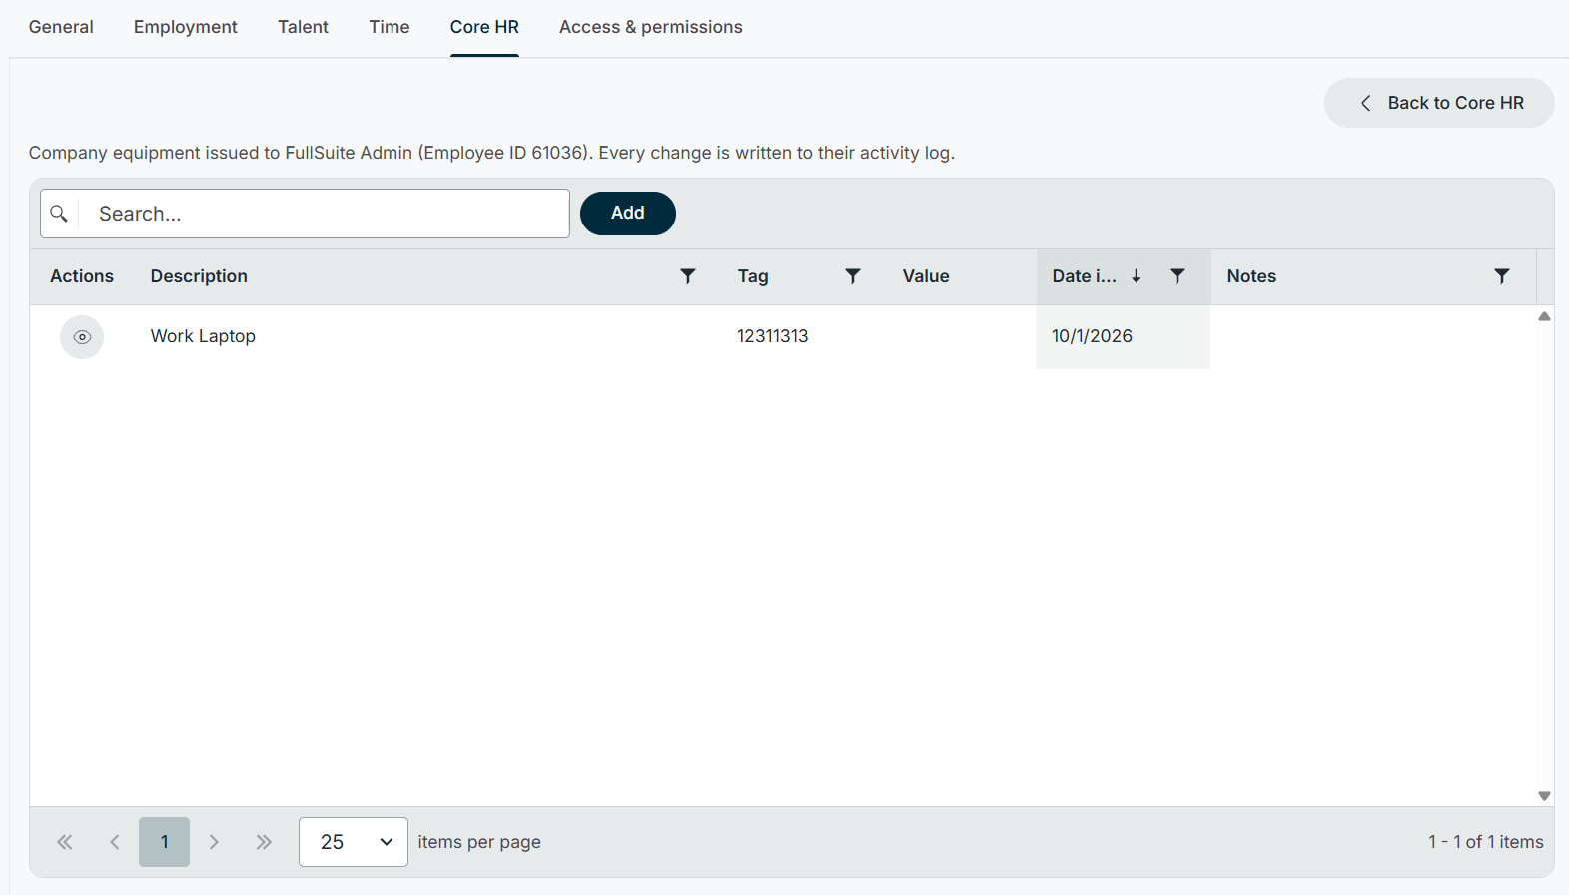Viewport: 1569px width, 895px height.
Task: Jump to last page with double-right arrows
Action: [x=264, y=842]
